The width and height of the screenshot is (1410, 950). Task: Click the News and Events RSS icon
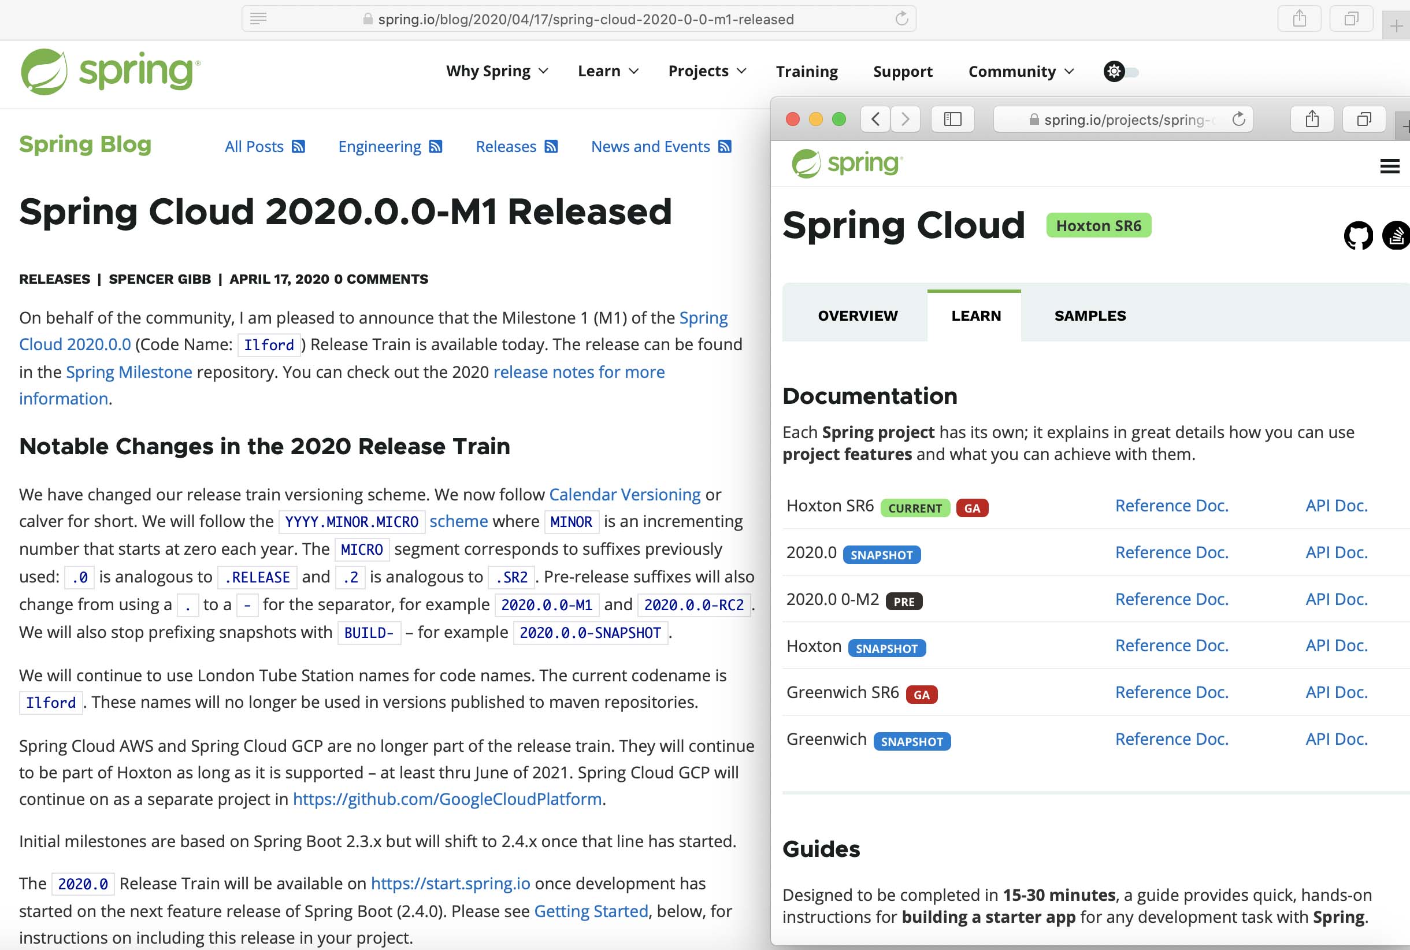pos(725,147)
